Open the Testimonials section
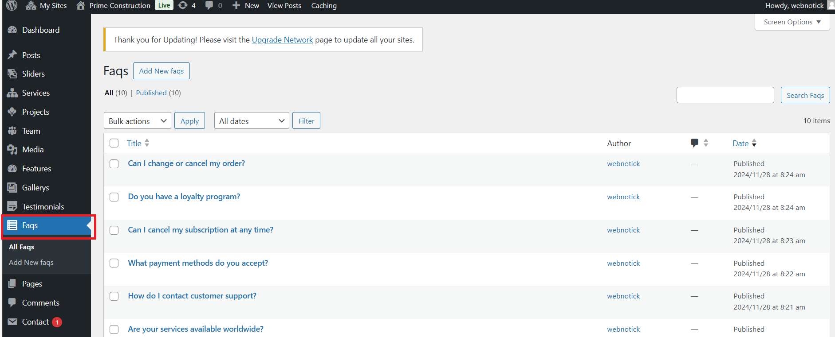This screenshot has height=337, width=835. click(x=43, y=207)
